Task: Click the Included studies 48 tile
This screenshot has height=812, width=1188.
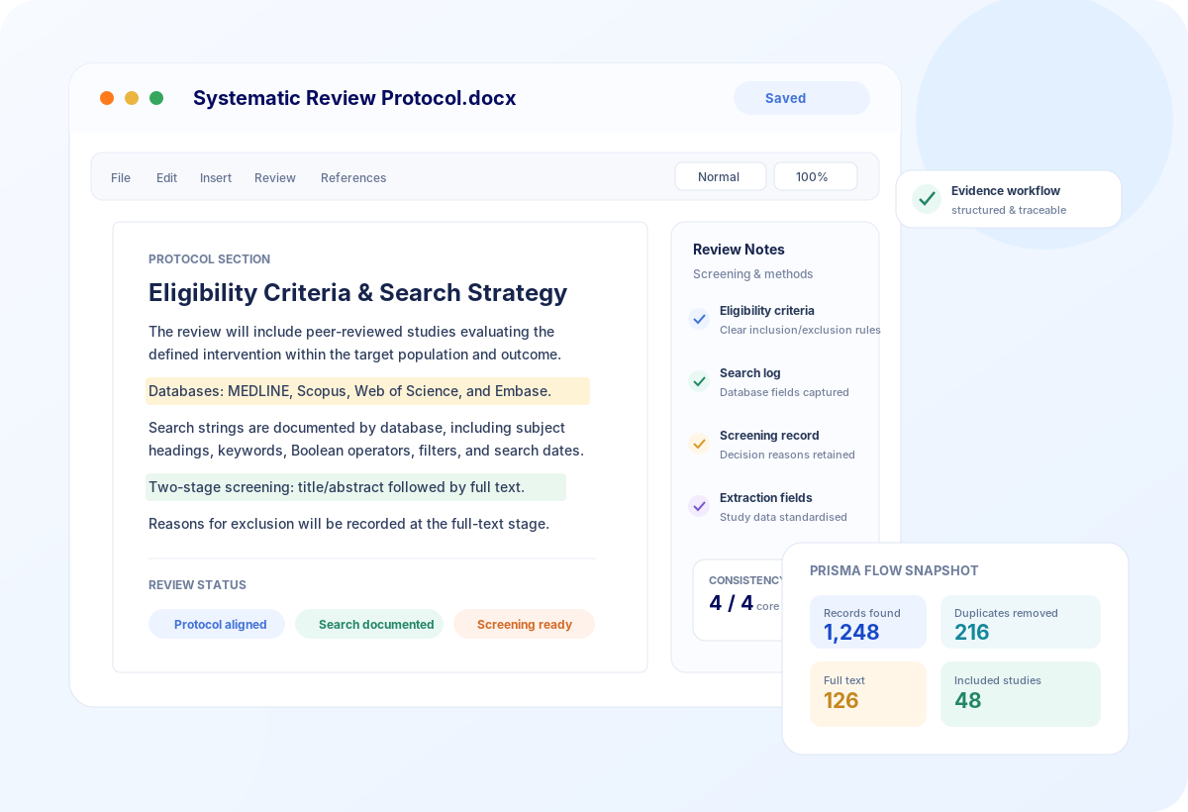Action: pyautogui.click(x=1021, y=694)
